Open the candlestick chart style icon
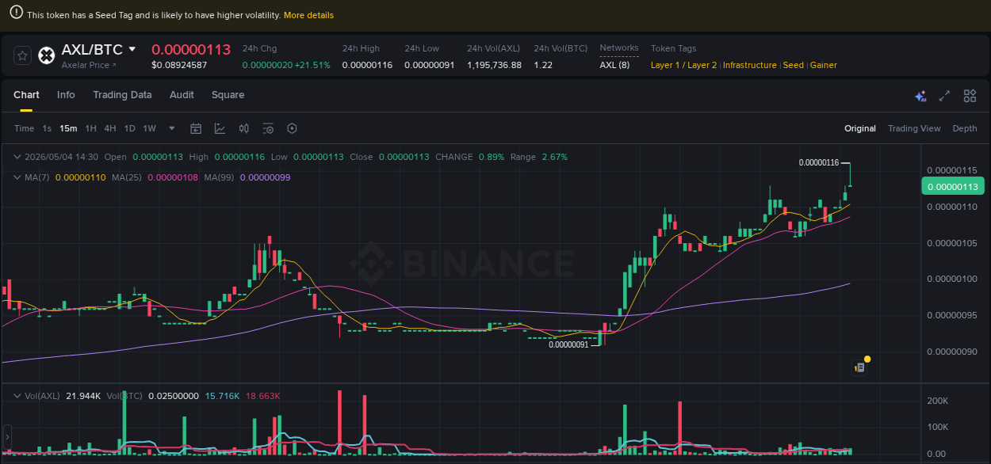Screen dimensions: 991x464 244,128
